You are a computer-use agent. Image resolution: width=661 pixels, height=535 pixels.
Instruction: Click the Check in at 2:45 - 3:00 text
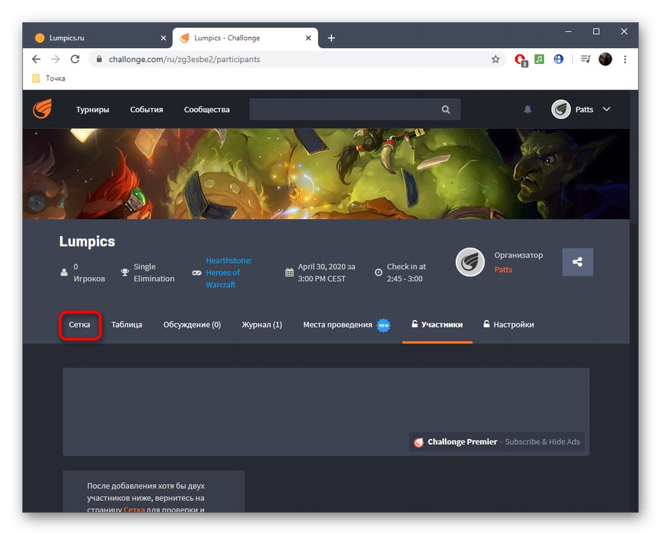[406, 273]
